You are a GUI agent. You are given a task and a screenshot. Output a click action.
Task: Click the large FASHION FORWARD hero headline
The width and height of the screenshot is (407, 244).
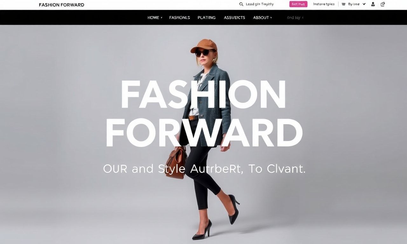203,113
